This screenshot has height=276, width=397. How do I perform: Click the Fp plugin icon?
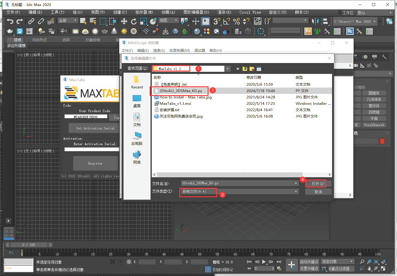coord(308,31)
